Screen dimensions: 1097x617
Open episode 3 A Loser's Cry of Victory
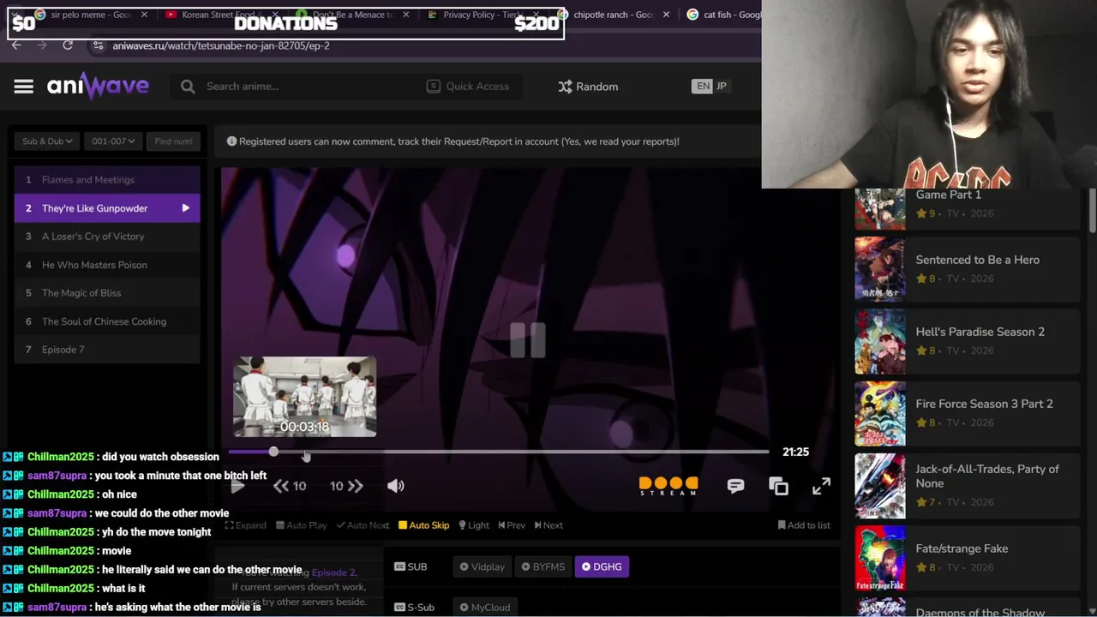[x=107, y=237]
